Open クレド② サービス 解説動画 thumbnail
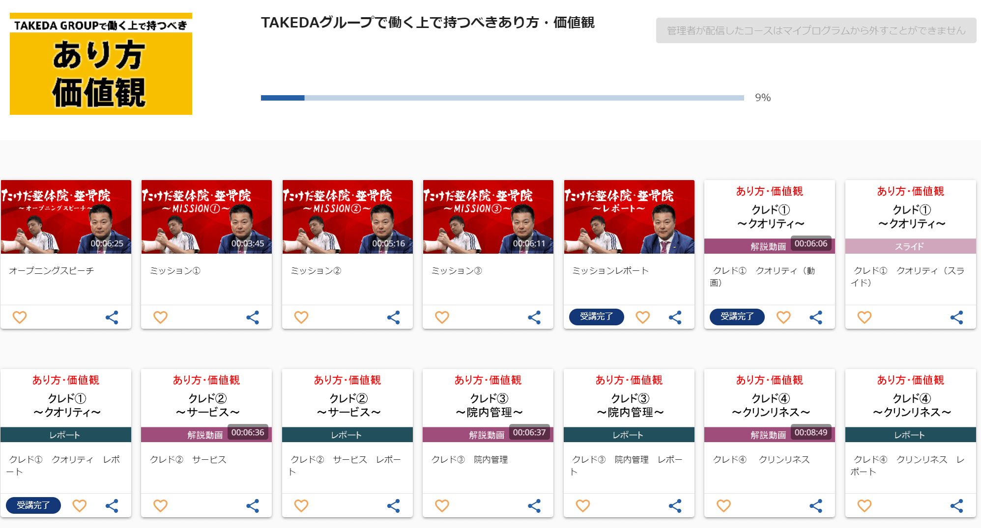This screenshot has height=528, width=981. [206, 406]
